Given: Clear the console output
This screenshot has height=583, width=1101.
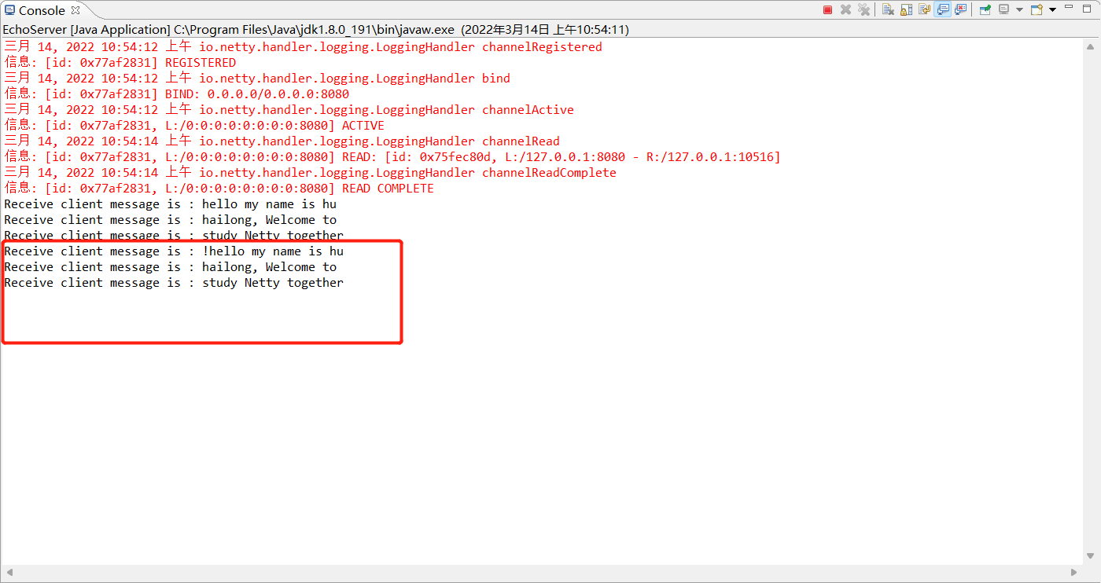Looking at the screenshot, I should [888, 9].
